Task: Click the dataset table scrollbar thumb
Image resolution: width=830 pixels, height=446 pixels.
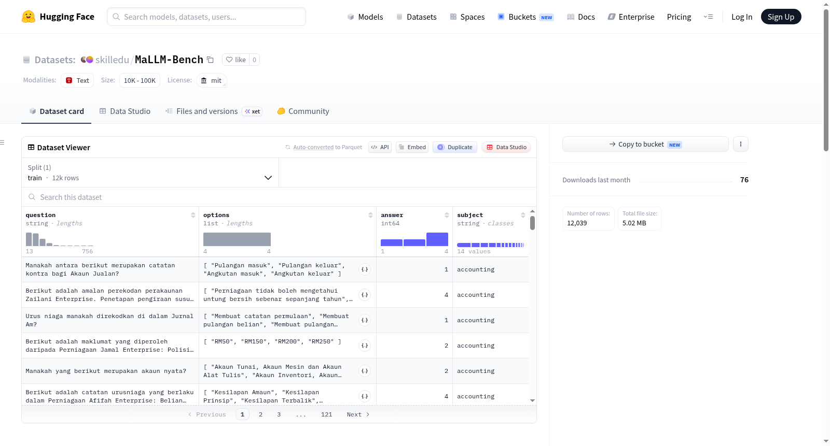Action: 532,223
